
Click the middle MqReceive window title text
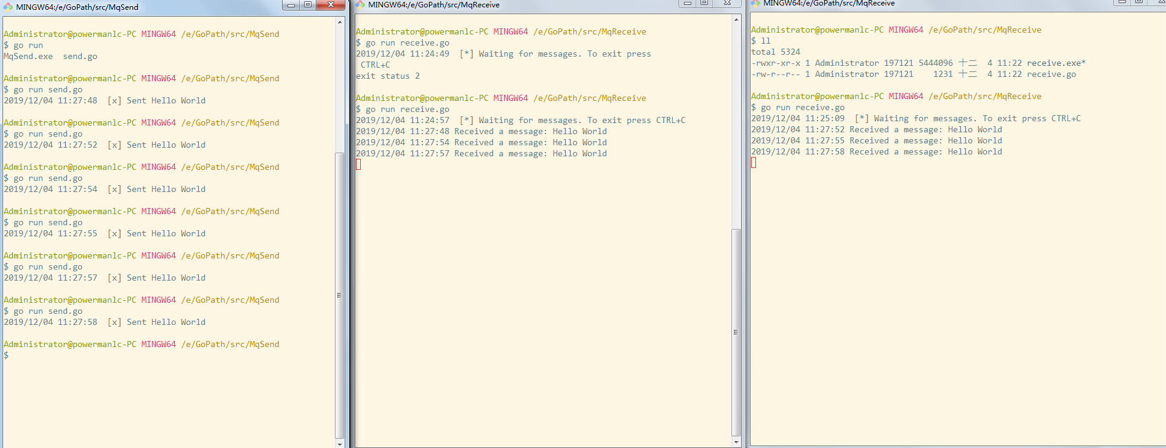pos(433,4)
